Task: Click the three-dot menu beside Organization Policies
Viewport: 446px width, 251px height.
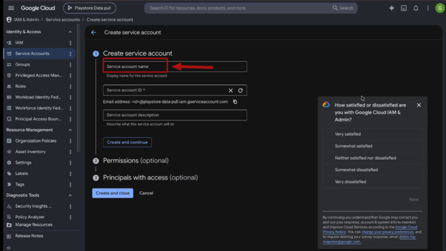Action: click(71, 141)
